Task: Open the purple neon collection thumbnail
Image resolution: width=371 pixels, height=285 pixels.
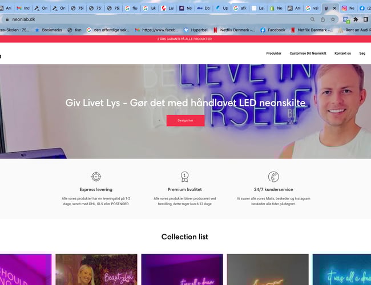Action: (x=182, y=270)
